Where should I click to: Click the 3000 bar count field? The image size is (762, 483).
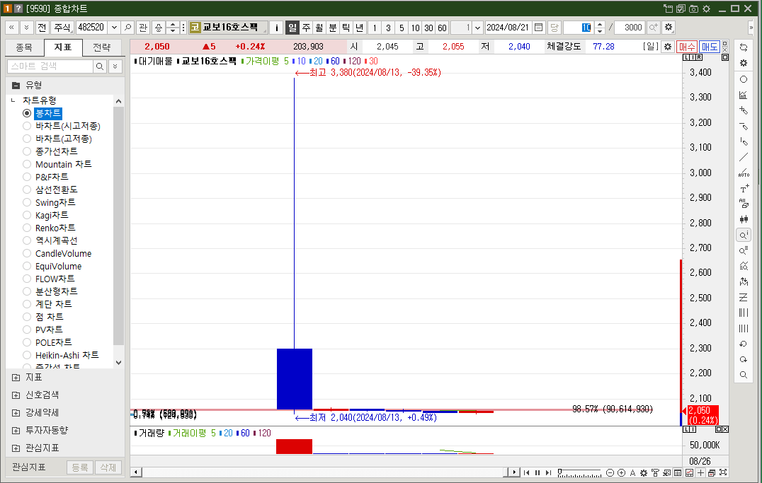coord(630,28)
